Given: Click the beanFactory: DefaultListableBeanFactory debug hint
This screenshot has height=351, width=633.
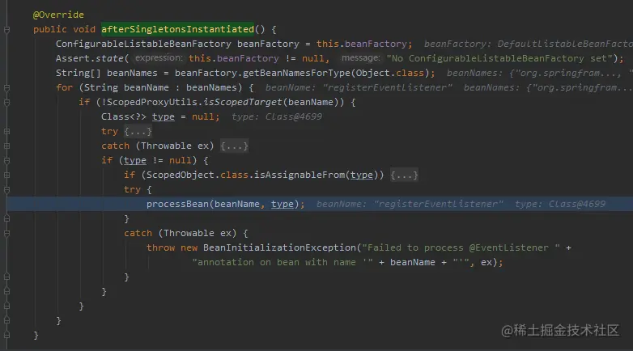Looking at the screenshot, I should point(528,44).
